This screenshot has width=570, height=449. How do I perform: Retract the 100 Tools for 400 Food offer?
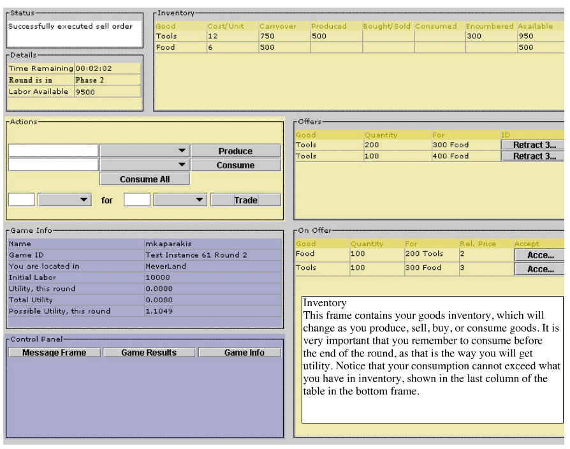pos(534,156)
